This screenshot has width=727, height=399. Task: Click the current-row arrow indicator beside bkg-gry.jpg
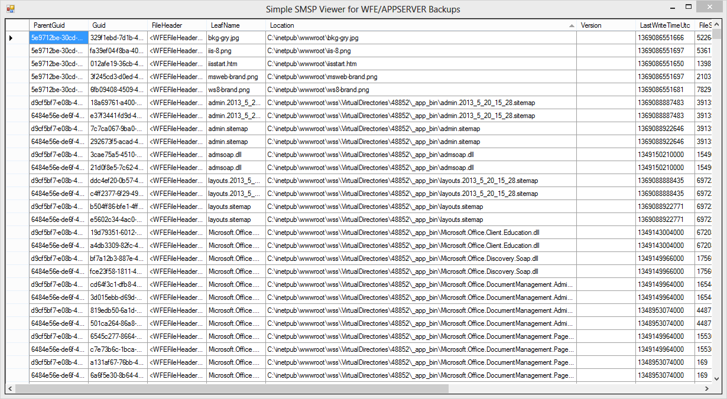coord(11,38)
